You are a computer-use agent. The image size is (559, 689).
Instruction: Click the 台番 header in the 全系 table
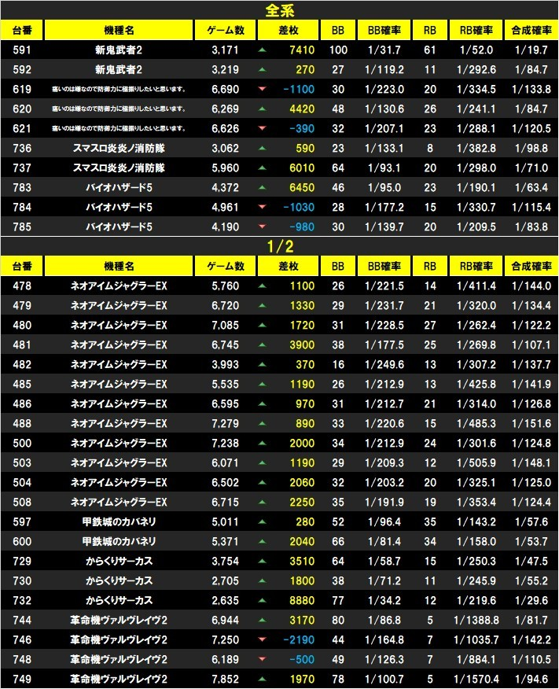(x=22, y=31)
